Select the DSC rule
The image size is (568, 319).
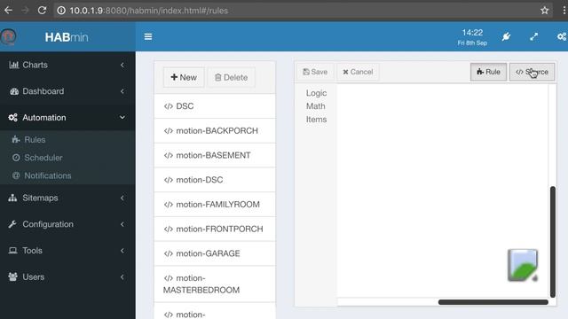(215, 106)
